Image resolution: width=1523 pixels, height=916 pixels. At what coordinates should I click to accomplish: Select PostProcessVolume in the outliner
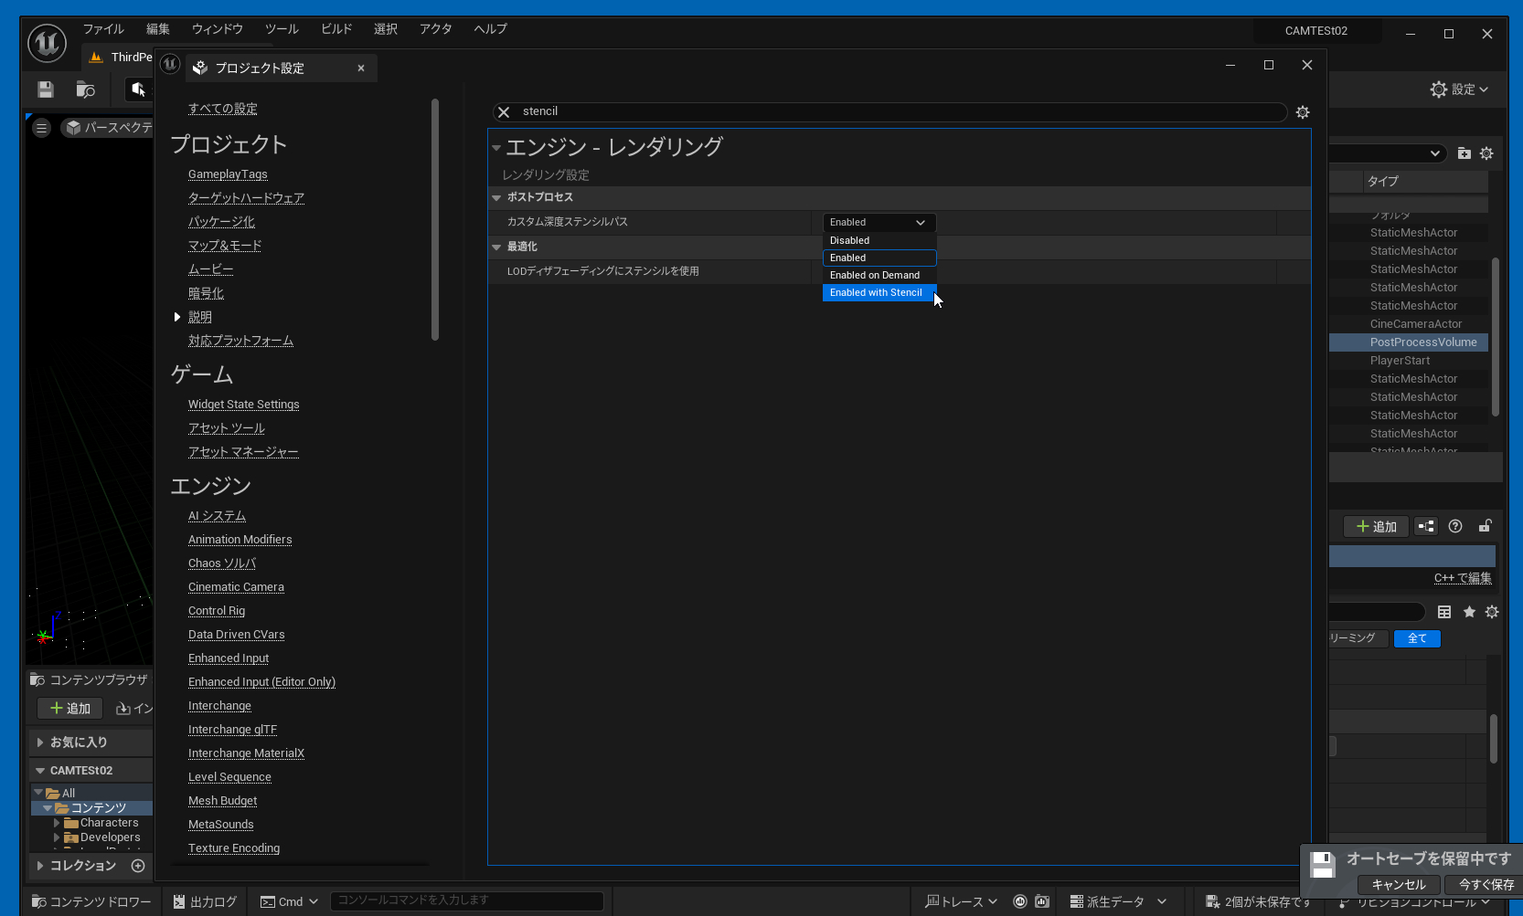[1422, 342]
